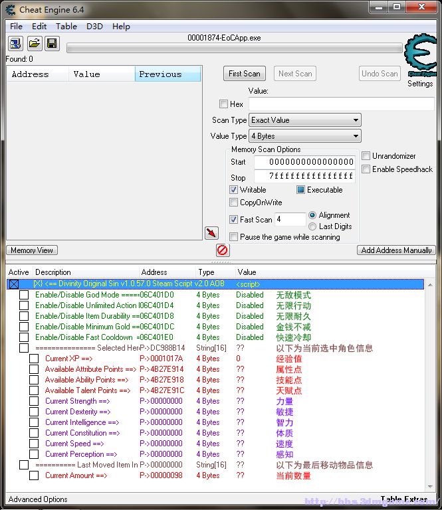Select the Current Speed row

(x=215, y=444)
